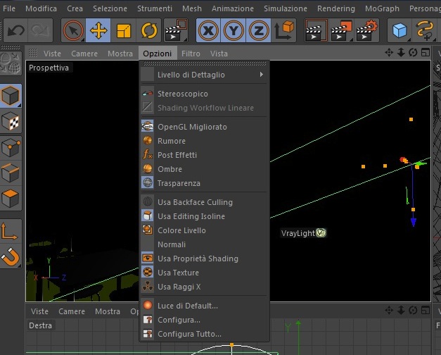Select the Scale tool icon

(124, 30)
